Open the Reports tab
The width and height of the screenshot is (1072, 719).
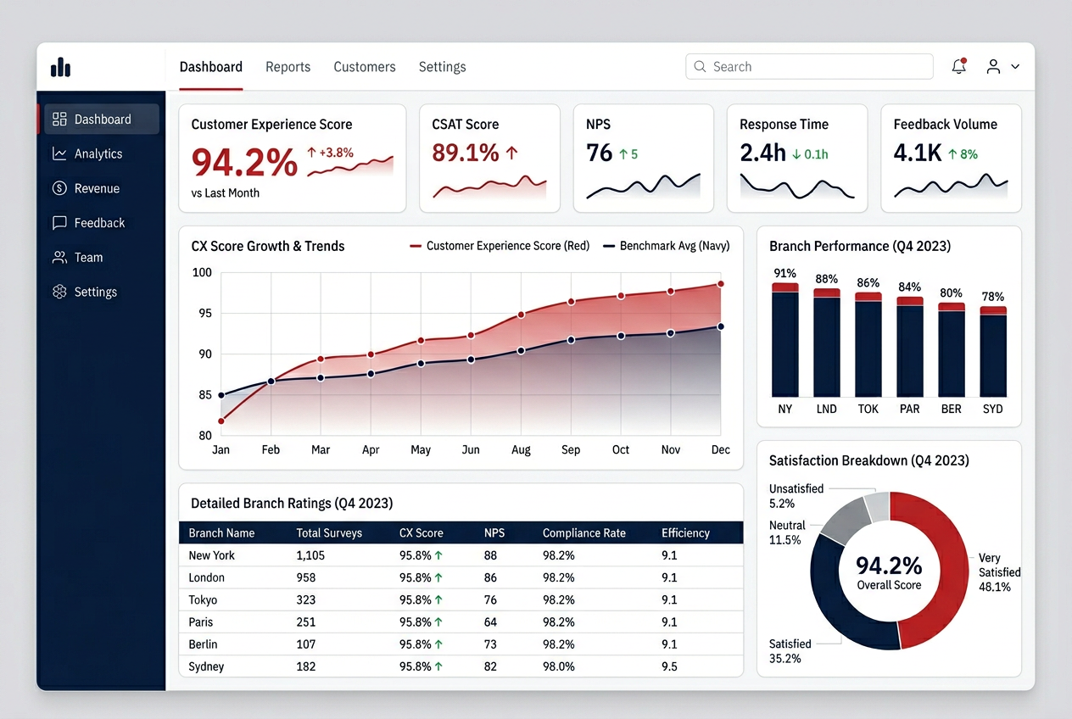click(288, 67)
